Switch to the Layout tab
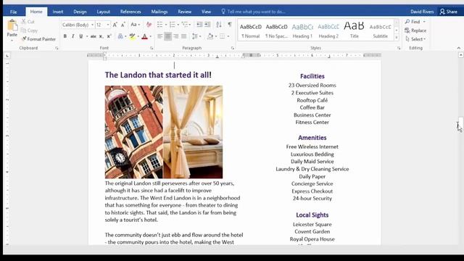464x261 pixels. [103, 12]
